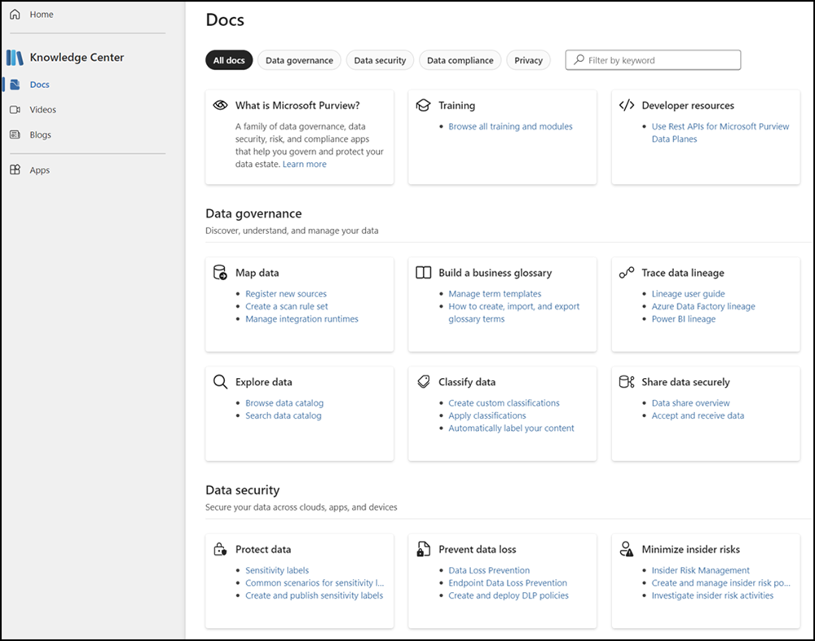Image resolution: width=815 pixels, height=641 pixels.
Task: Click the Home icon in the sidebar
Action: (x=14, y=14)
